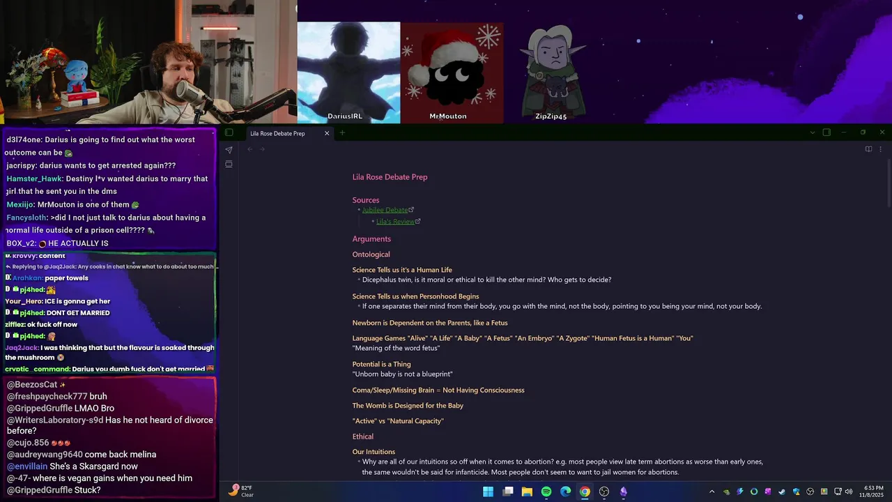Click the DariusIRL participant tile
The height and width of the screenshot is (502, 892).
[x=348, y=73]
